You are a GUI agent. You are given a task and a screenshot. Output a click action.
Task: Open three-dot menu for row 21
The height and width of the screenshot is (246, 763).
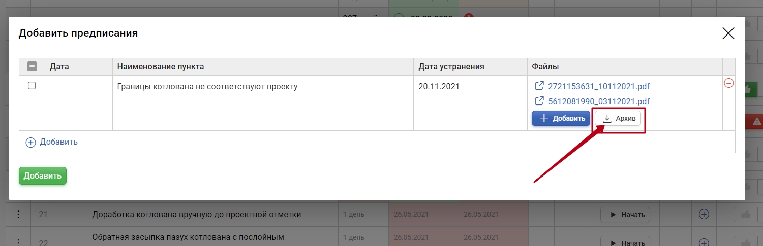18,215
